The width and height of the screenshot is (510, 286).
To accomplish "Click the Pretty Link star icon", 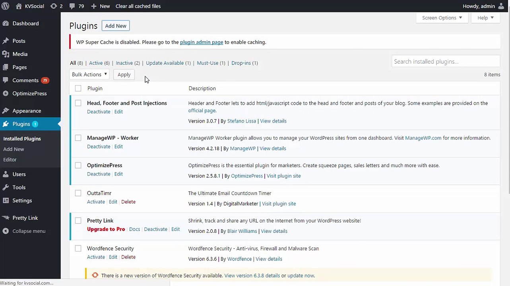I will (x=6, y=218).
